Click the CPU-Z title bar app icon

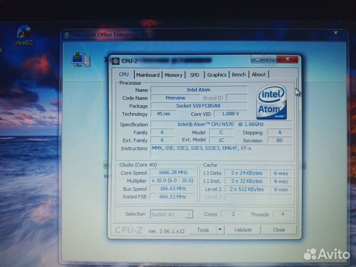[116, 61]
